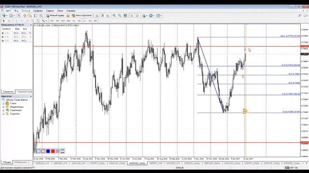
Task: Close the Market Watch panel
Action: (31, 25)
